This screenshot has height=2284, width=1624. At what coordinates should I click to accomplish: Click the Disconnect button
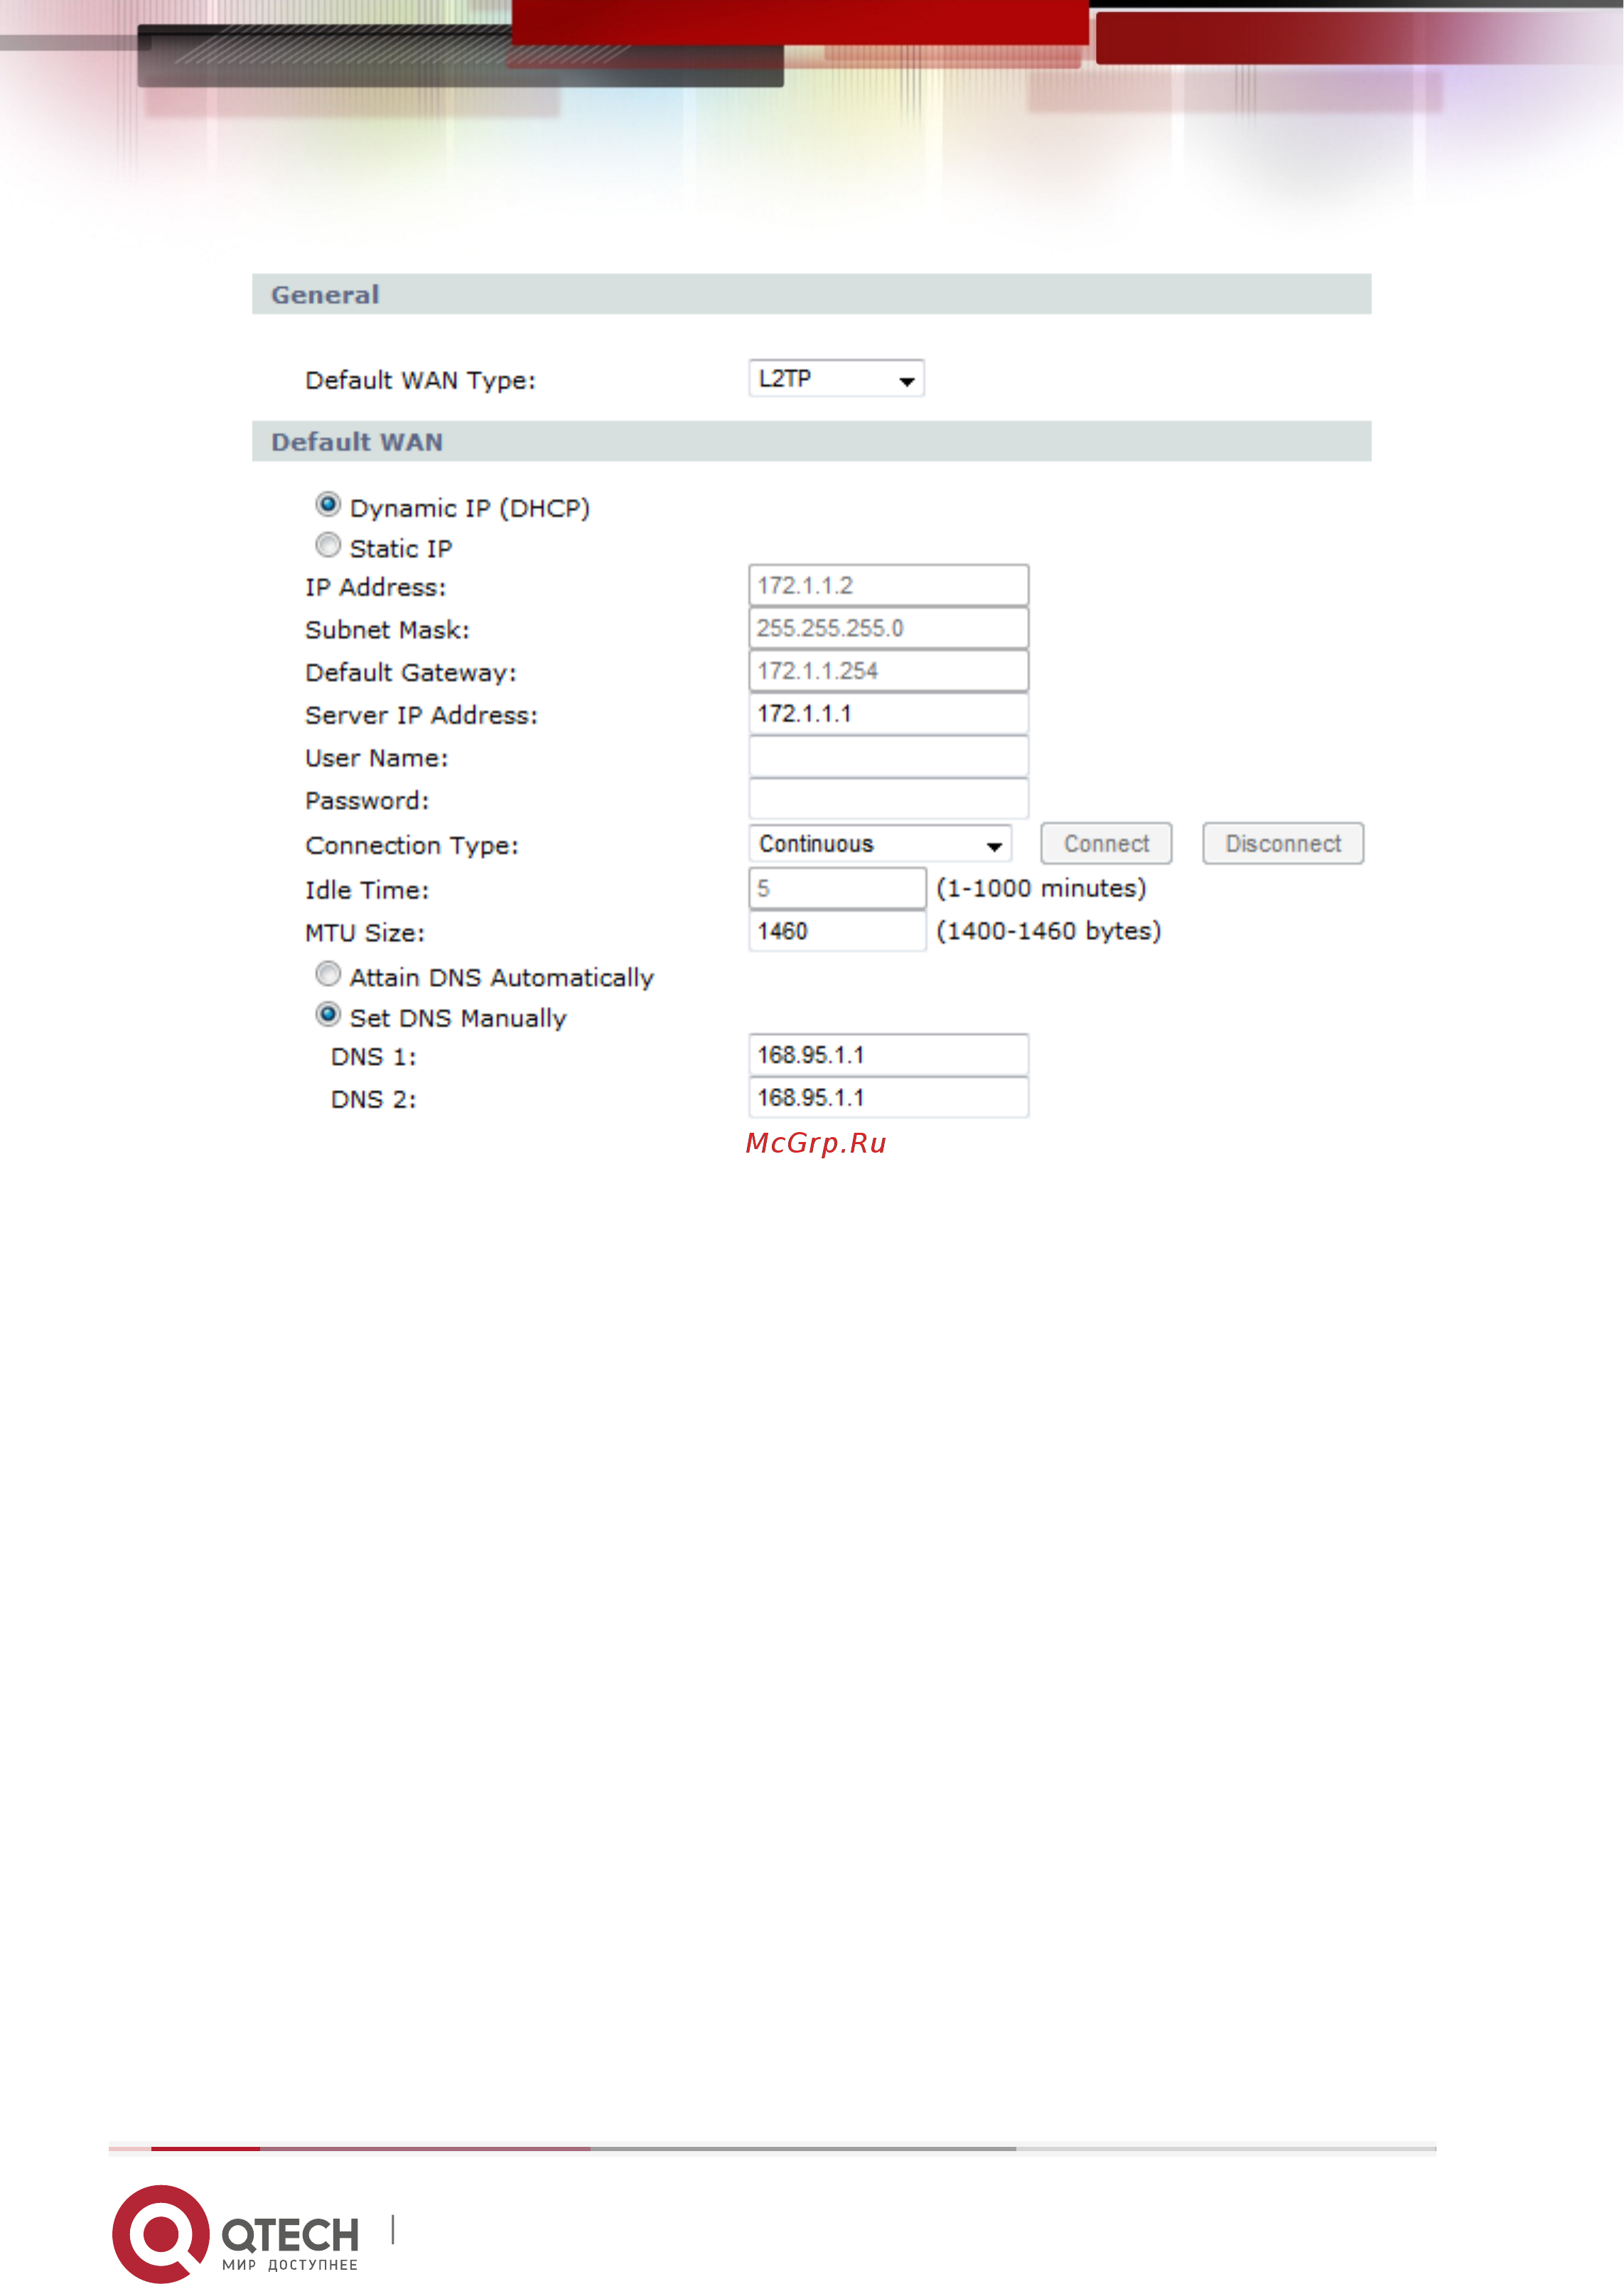point(1283,844)
